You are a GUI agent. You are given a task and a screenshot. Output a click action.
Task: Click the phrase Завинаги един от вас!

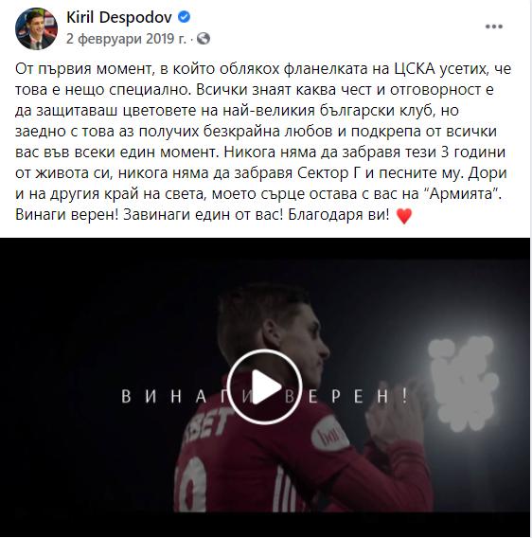coord(204,215)
